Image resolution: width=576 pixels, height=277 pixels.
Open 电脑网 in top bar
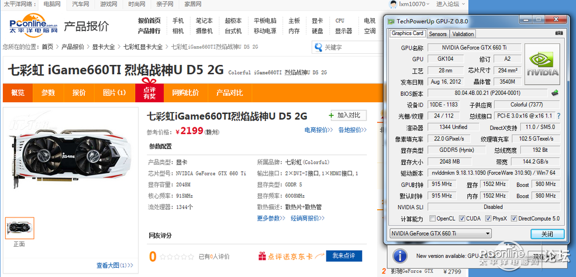click(52, 5)
